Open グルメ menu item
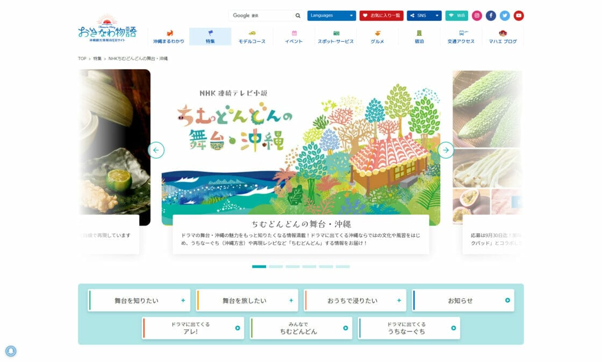This screenshot has width=602, height=362. pos(377,37)
